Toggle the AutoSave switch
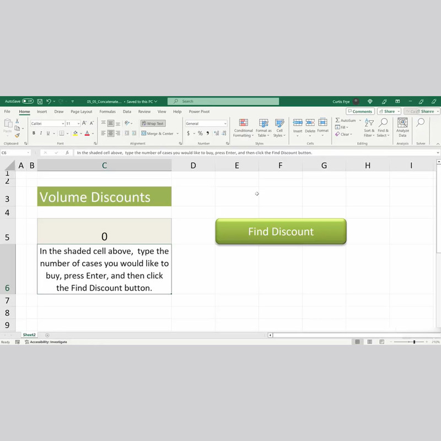Viewport: 441px width, 441px height. click(28, 101)
